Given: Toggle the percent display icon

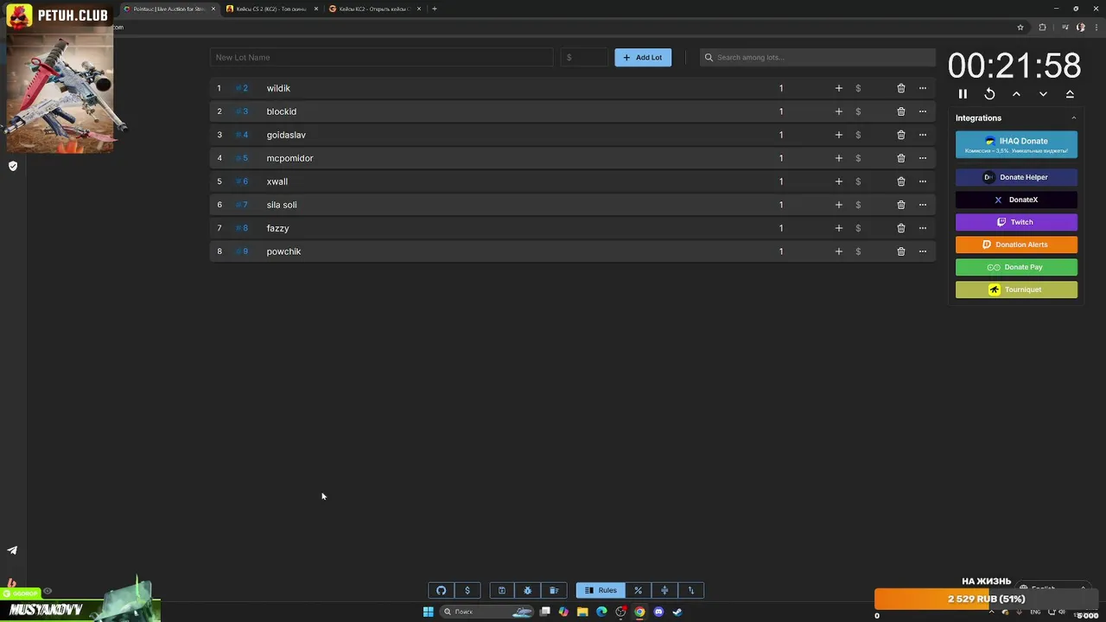Looking at the screenshot, I should pyautogui.click(x=638, y=591).
